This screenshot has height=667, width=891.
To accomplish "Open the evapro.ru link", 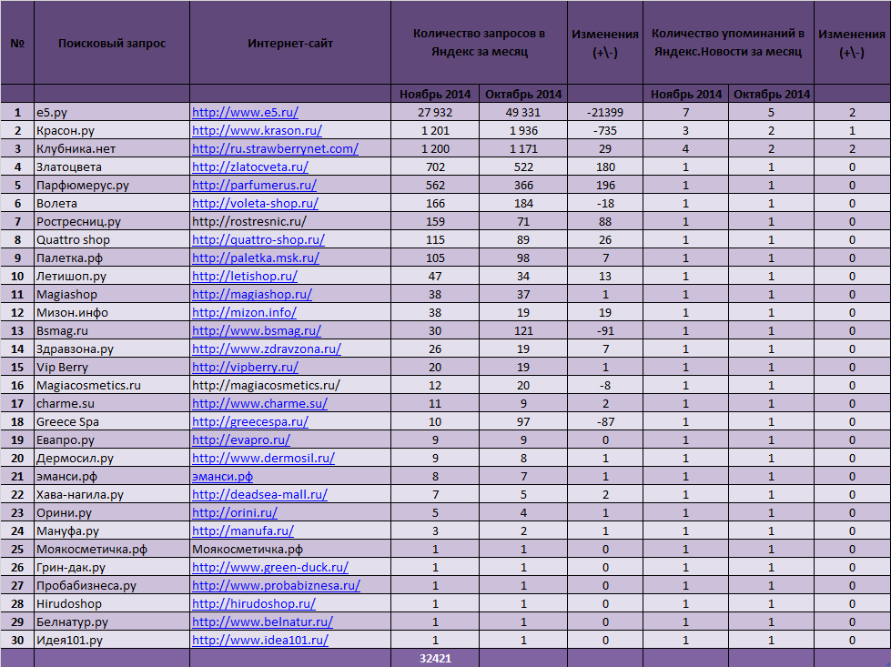I will (241, 440).
